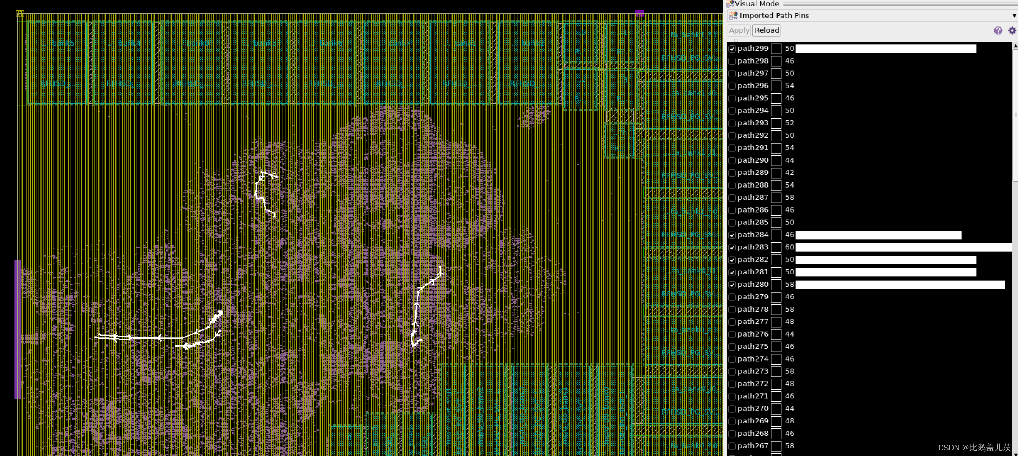This screenshot has width=1018, height=456.
Task: Select the path285 row label
Action: [753, 222]
